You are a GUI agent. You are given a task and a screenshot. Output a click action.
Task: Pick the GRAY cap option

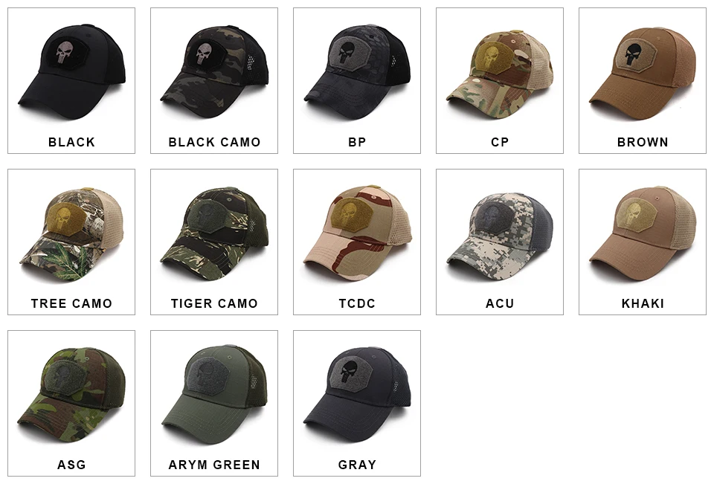pos(357,403)
